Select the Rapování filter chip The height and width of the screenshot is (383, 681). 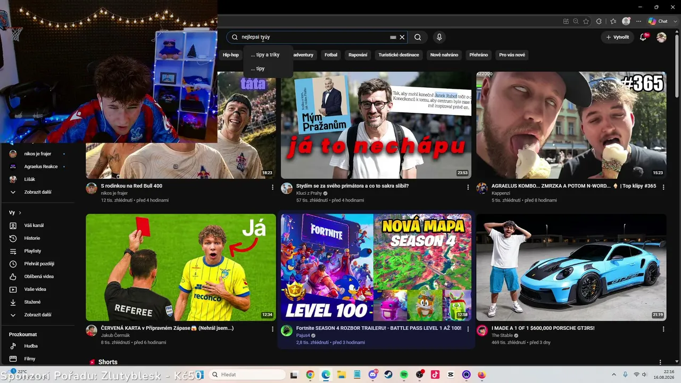click(358, 55)
